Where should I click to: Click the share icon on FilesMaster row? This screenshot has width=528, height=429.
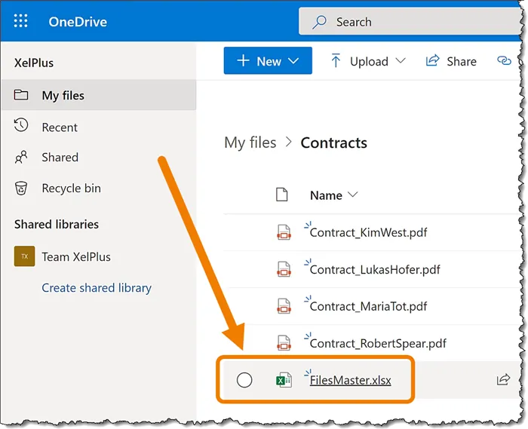tap(503, 380)
